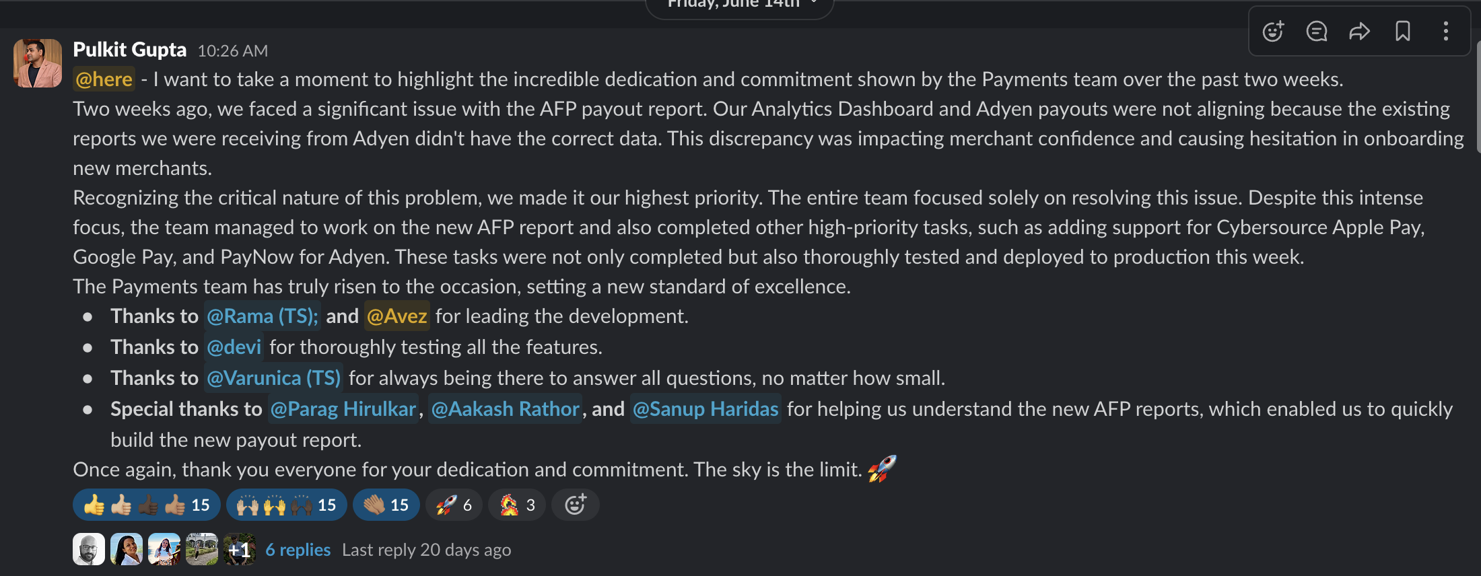This screenshot has height=576, width=1481.
Task: Toggle the thumbs up reaction with 15
Action: point(147,505)
